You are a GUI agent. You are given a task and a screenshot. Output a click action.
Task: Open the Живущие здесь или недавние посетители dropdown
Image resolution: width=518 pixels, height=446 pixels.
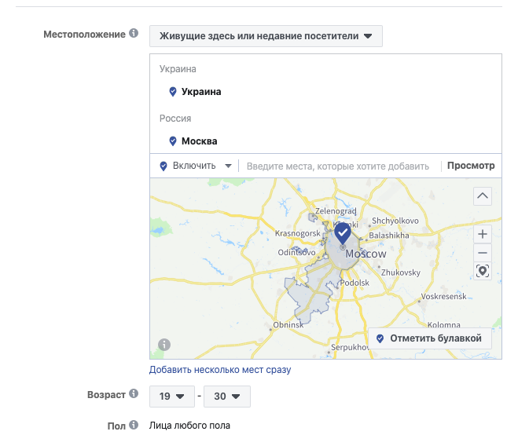coord(265,36)
